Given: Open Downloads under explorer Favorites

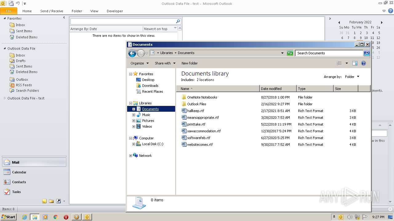Looking at the screenshot, I should pos(147,86).
